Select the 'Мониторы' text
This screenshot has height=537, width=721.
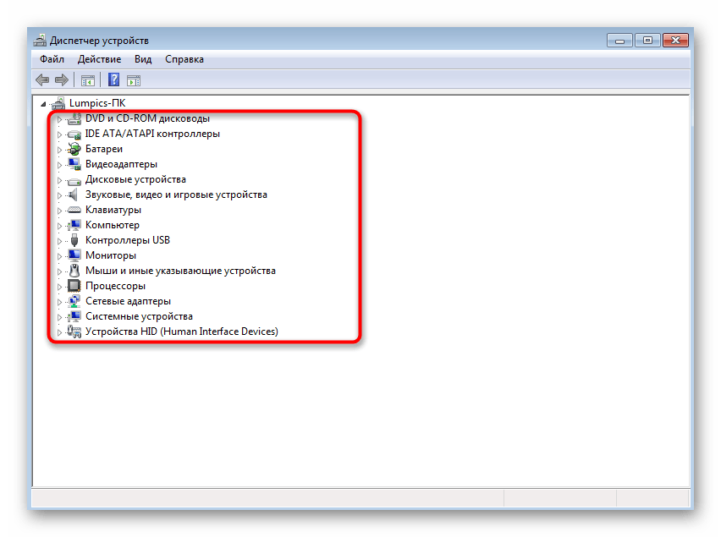pyautogui.click(x=111, y=255)
